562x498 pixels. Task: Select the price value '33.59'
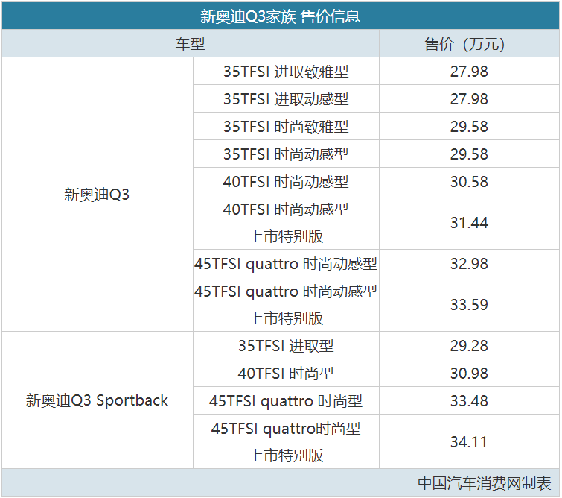click(x=469, y=305)
